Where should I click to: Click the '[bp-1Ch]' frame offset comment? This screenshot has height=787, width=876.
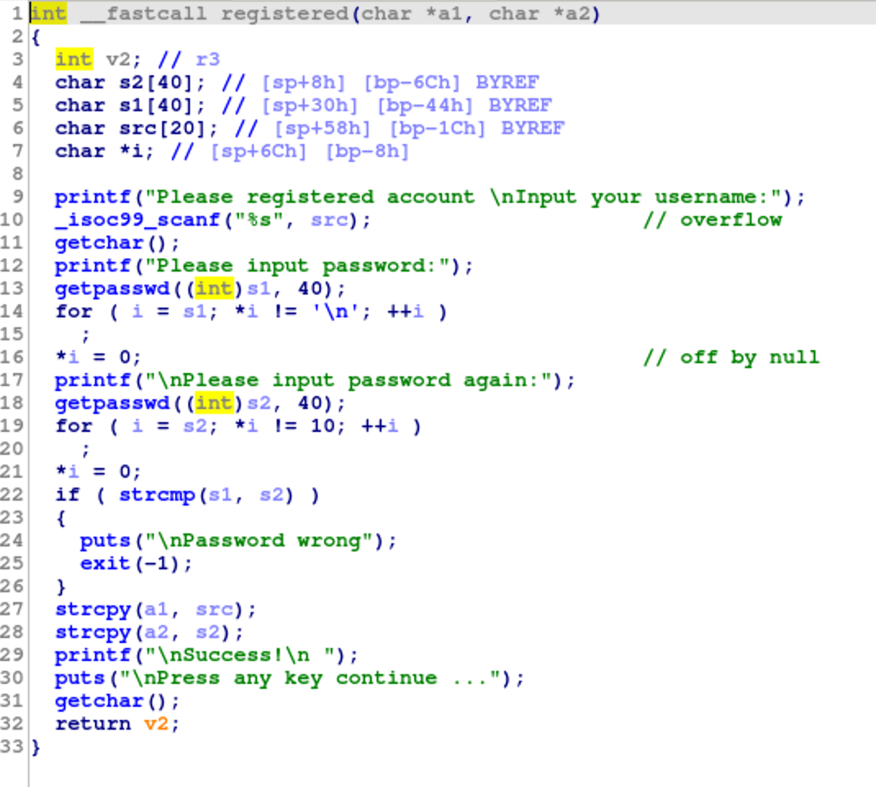click(x=437, y=128)
